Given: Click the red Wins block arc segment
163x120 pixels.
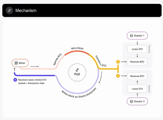Looking at the screenshot, I should tap(77, 52).
